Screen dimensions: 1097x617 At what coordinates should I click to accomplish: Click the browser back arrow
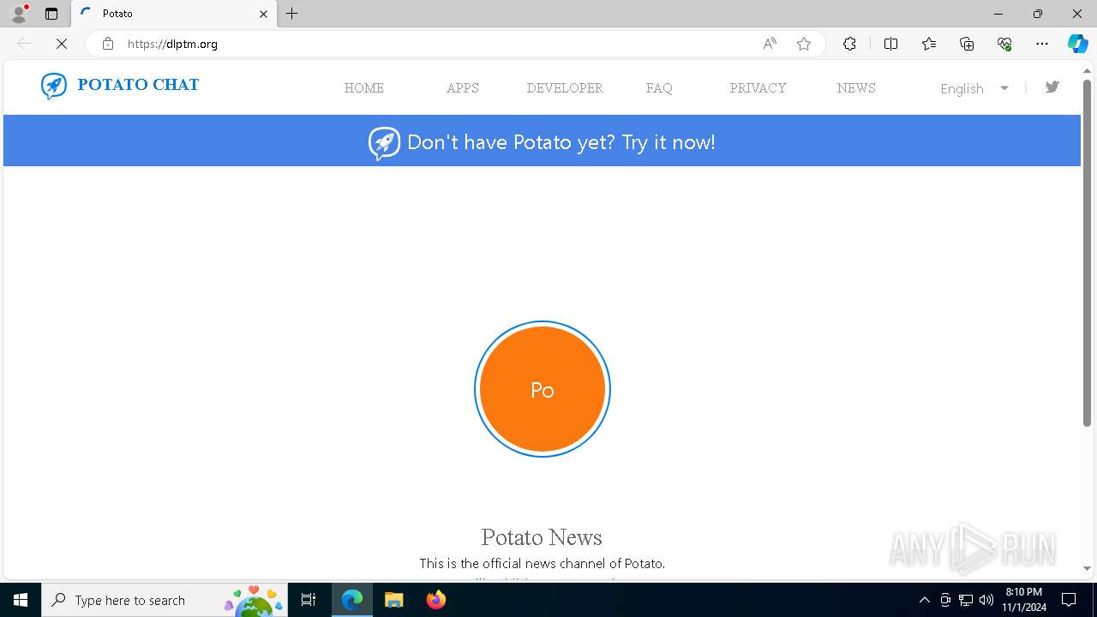24,44
